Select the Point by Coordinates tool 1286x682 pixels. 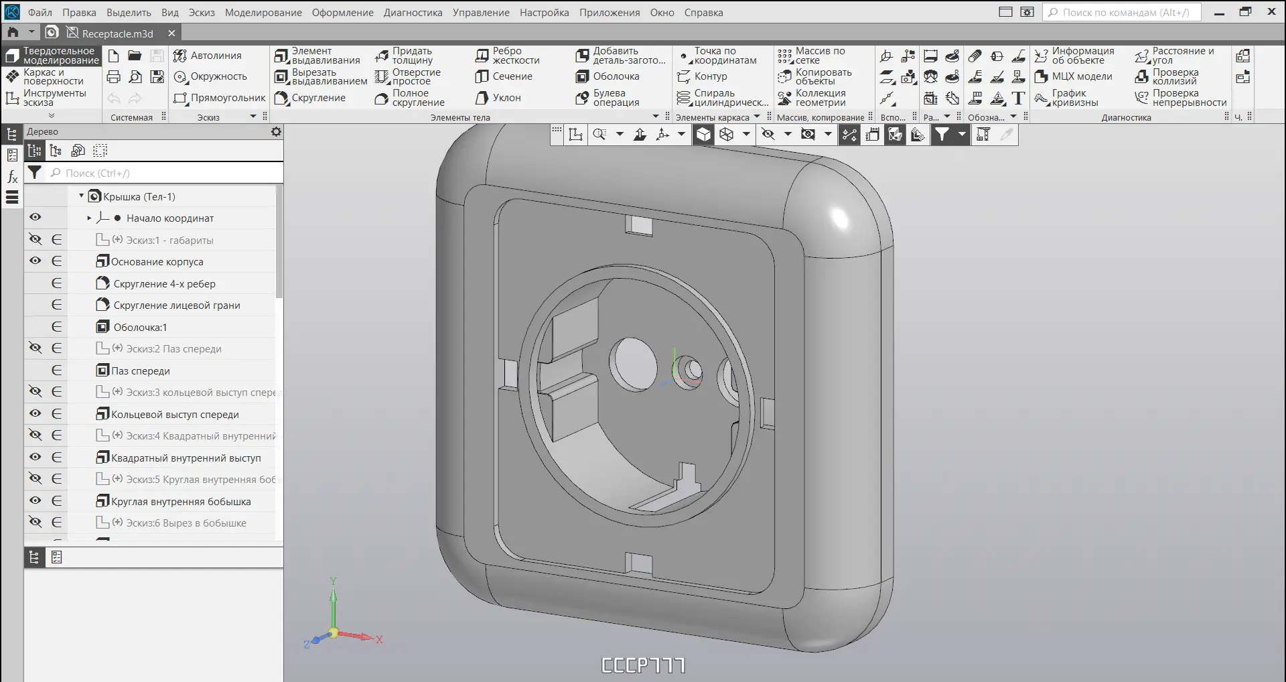point(717,56)
